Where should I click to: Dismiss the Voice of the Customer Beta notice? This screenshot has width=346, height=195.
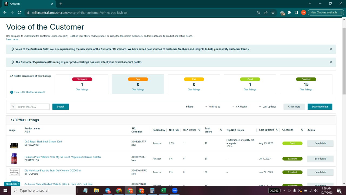(x=331, y=49)
